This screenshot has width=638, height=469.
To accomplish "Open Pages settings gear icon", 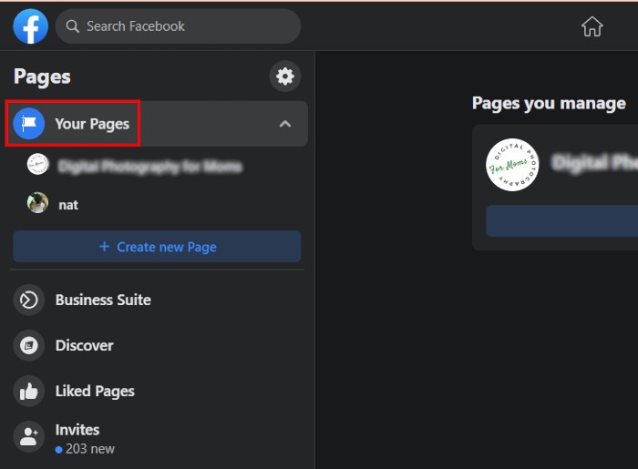I will tap(284, 76).
